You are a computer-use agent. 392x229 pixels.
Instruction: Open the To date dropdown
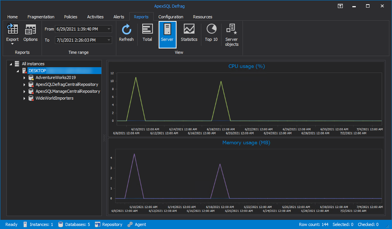point(109,40)
